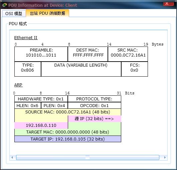Click the yellow SOURCE MAC row in ARP

click(x=68, y=112)
